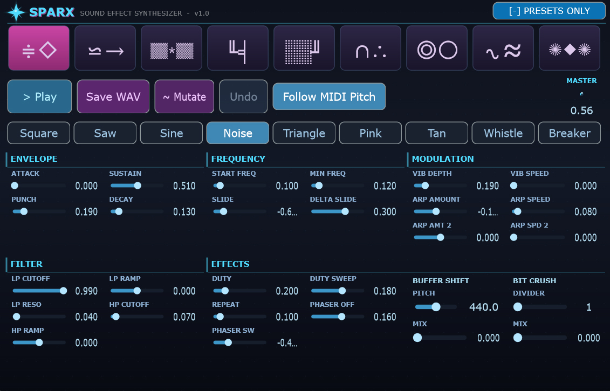Select the Pink noise waveform
Image resolution: width=610 pixels, height=391 pixels.
coord(371,133)
